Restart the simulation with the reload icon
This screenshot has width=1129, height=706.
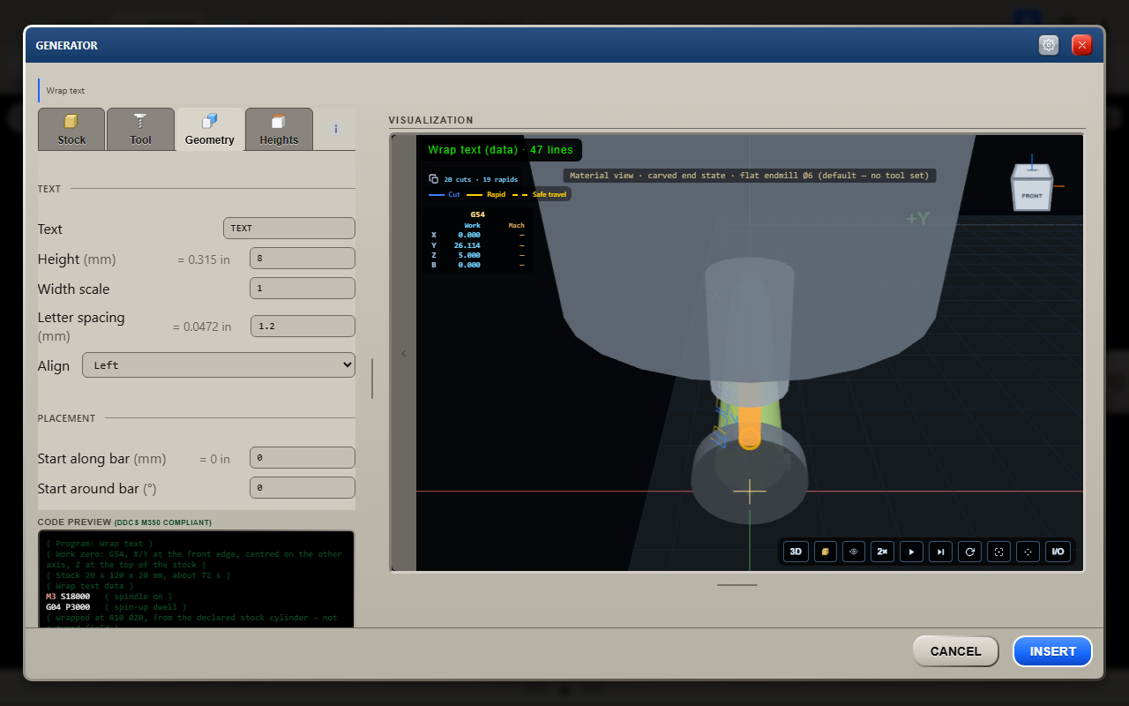(969, 552)
